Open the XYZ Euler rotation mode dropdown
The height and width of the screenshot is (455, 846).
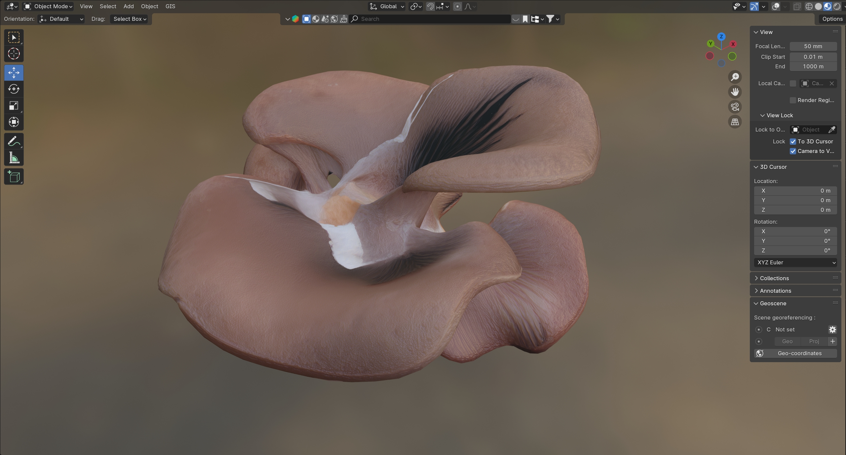click(x=795, y=262)
